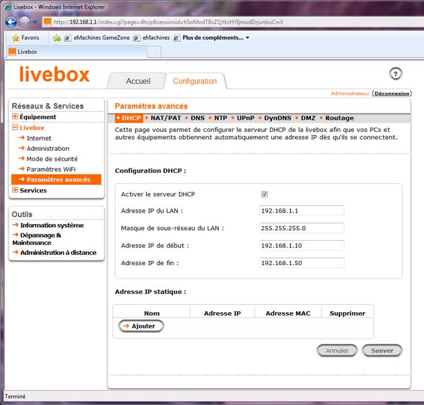
Task: Click the Adresse IP du LAN field
Action: click(302, 211)
